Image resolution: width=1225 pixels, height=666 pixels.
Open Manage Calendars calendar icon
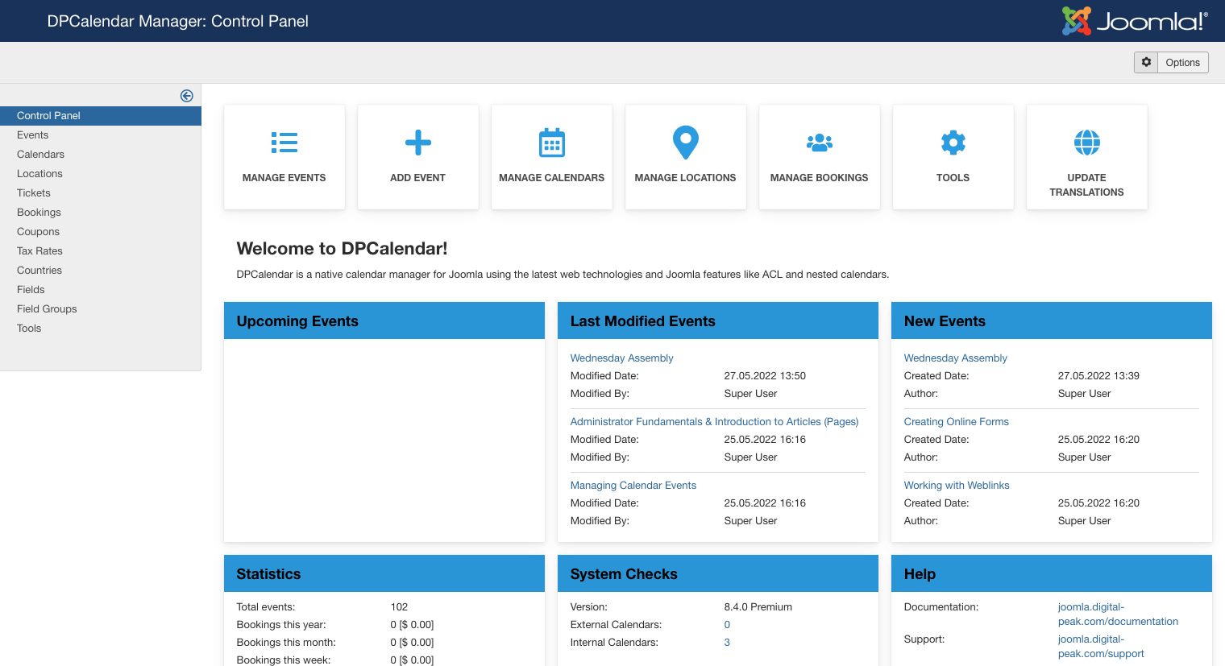[x=551, y=143]
